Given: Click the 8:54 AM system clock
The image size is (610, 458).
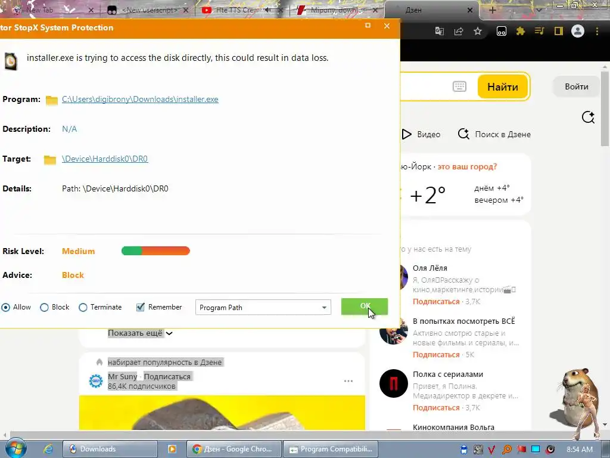Looking at the screenshot, I should 580,450.
